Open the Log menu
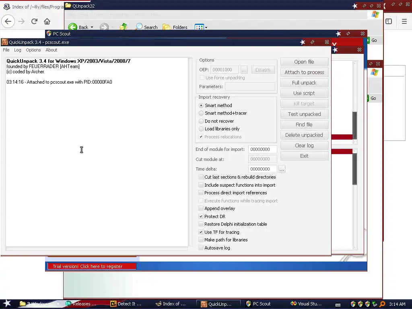The width and height of the screenshot is (412, 309). click(18, 50)
